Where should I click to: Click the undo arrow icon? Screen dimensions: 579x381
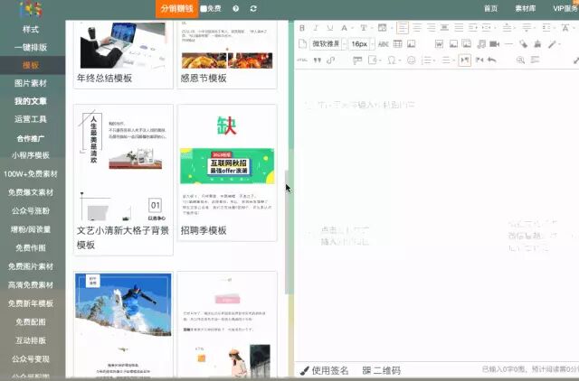[492, 60]
